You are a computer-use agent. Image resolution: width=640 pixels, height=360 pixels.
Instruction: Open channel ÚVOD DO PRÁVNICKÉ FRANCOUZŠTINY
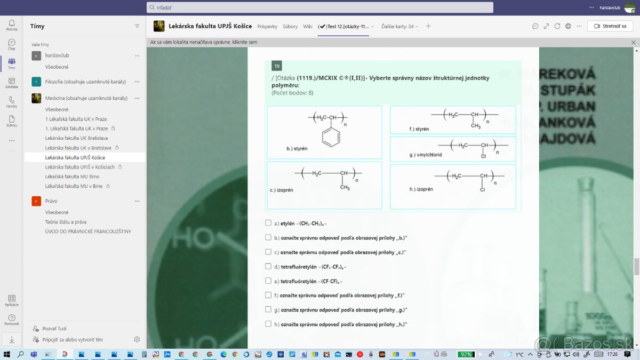[88, 231]
